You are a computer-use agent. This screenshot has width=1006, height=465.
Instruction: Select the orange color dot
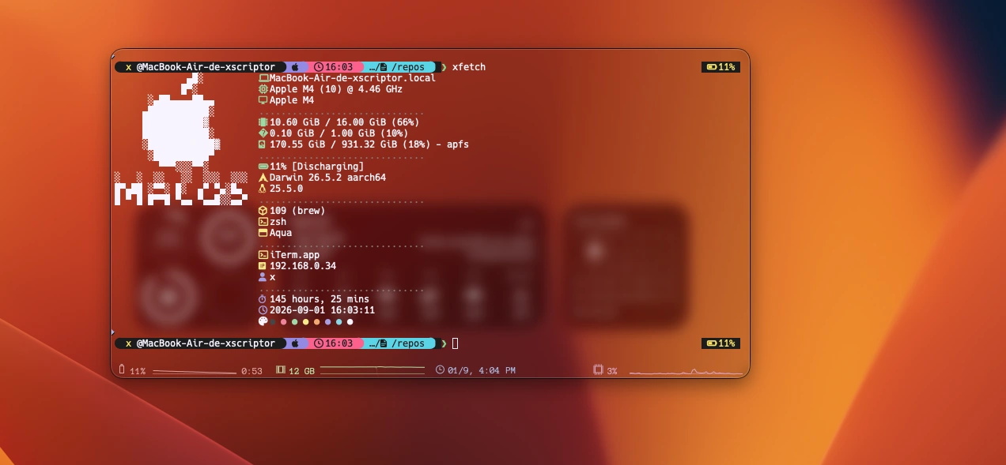coord(316,322)
